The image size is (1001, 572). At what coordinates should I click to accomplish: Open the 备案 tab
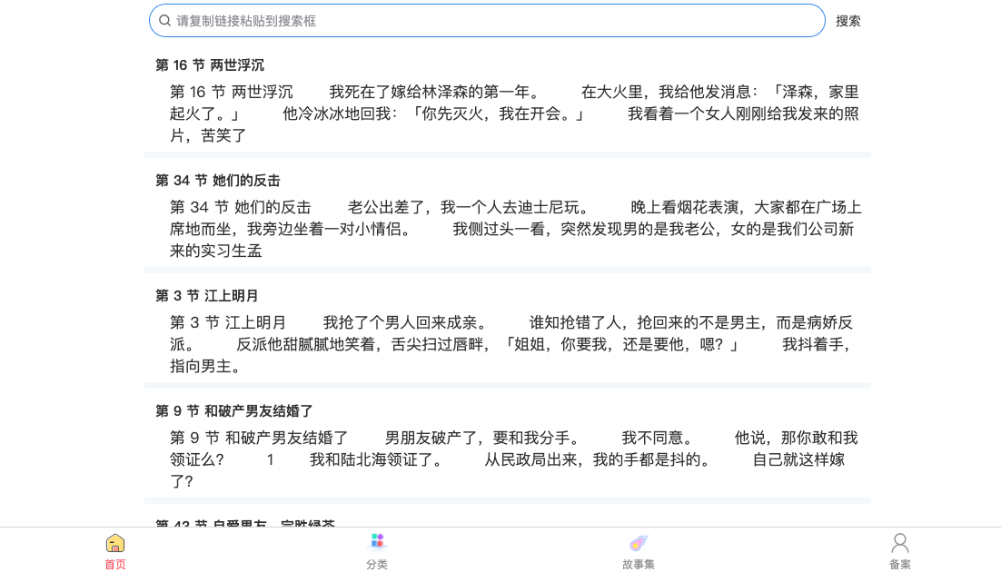click(x=899, y=550)
